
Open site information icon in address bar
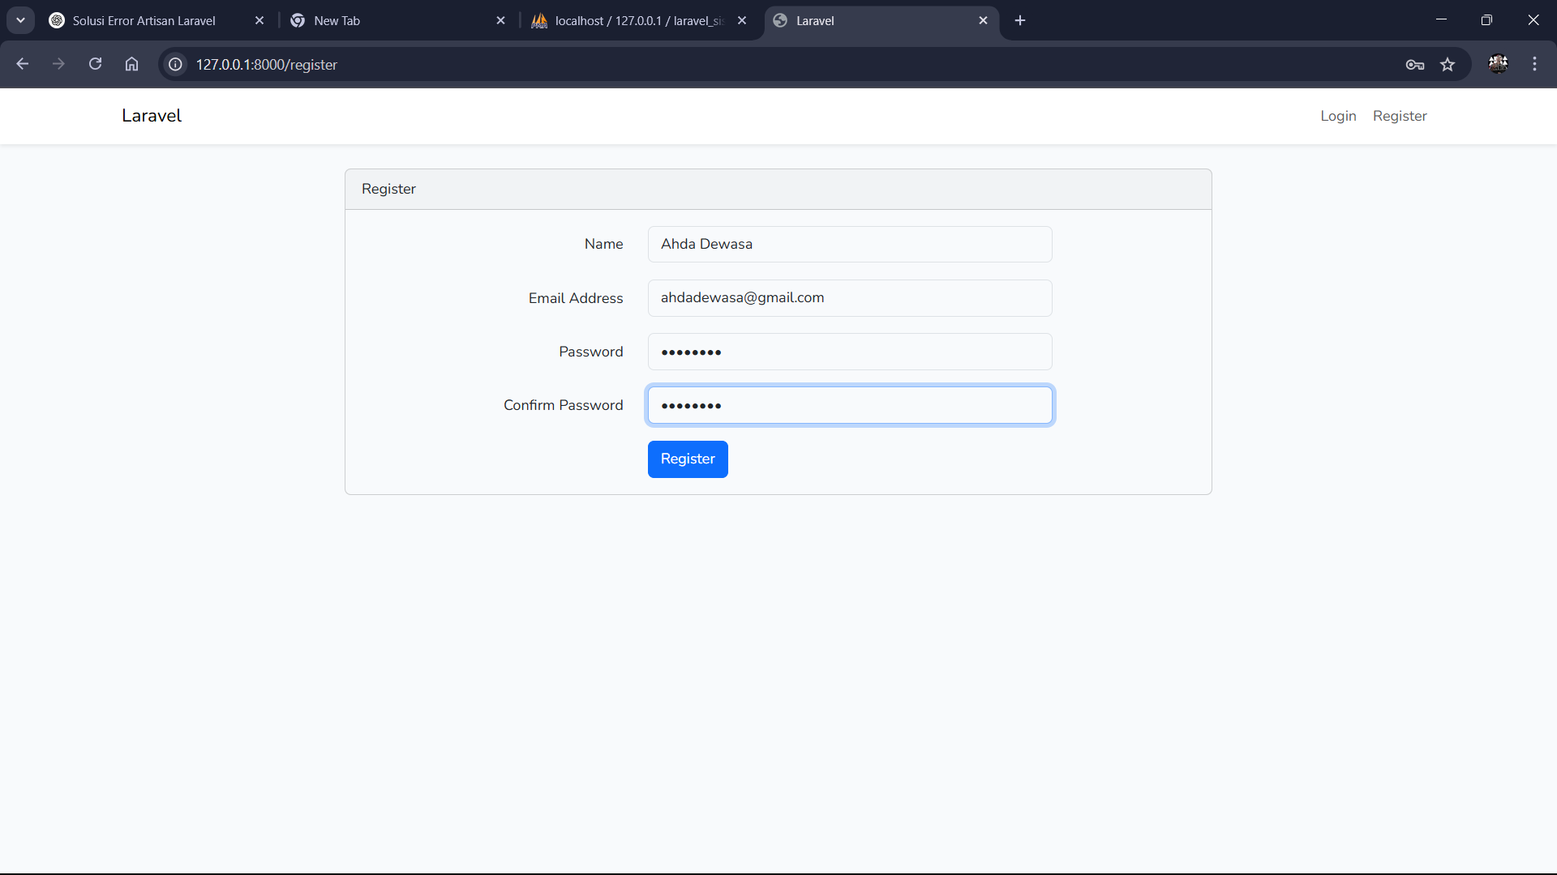coord(175,64)
